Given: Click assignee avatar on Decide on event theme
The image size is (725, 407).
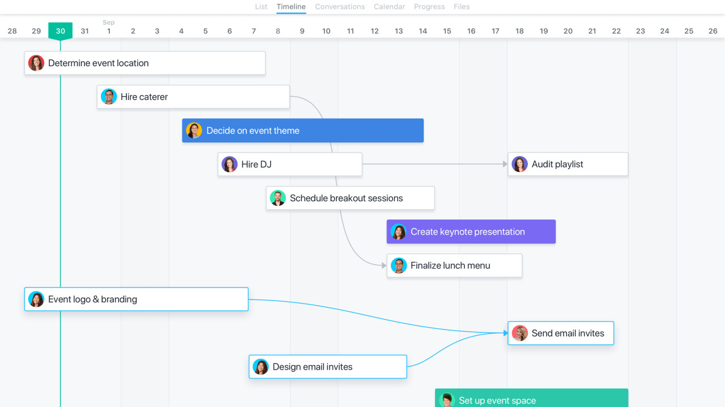Looking at the screenshot, I should [194, 131].
